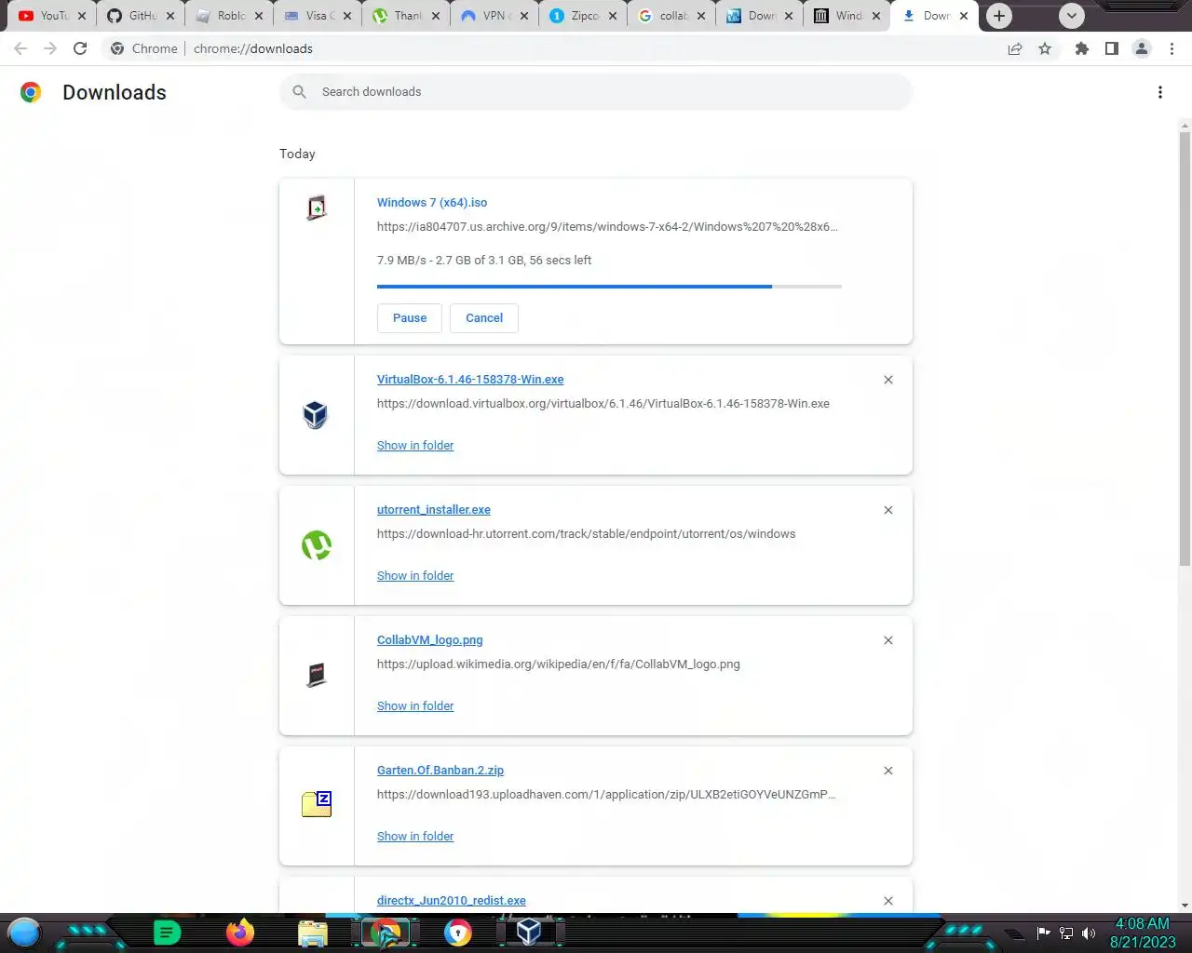Image resolution: width=1192 pixels, height=953 pixels.
Task: Click the search magnifier icon
Action: [299, 91]
